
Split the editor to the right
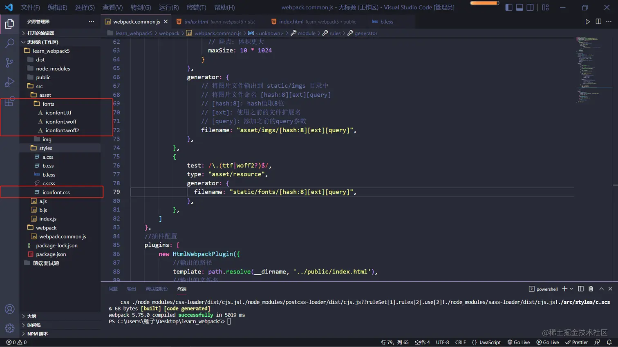(x=598, y=22)
